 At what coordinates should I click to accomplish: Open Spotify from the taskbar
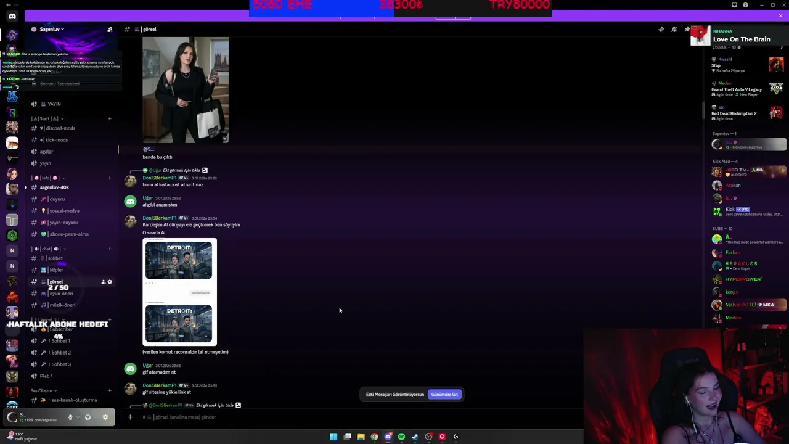tap(401, 437)
